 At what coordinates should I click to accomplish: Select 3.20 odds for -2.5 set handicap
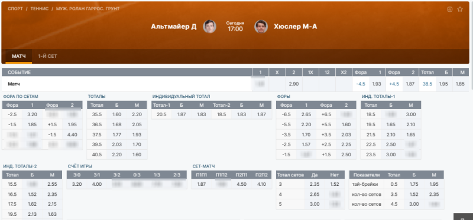point(32,114)
